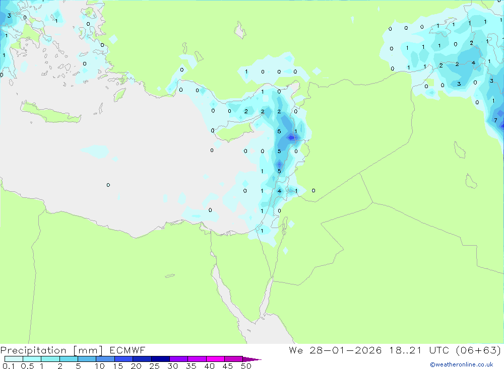
Task: Select the 35–40 mm legend color swatch
Action: click(x=197, y=359)
